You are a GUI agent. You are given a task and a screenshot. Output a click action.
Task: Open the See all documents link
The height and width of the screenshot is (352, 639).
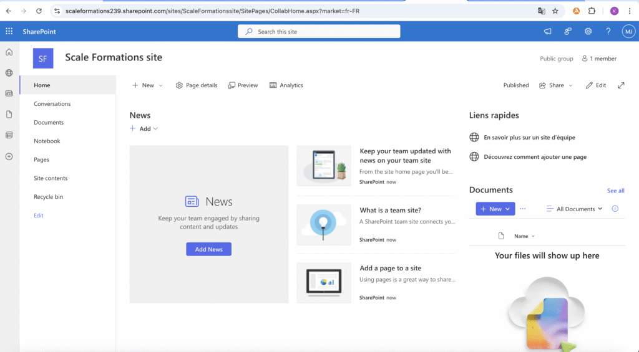pyautogui.click(x=615, y=191)
